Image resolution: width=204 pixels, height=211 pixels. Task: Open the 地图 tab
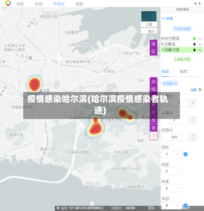coord(20,4)
